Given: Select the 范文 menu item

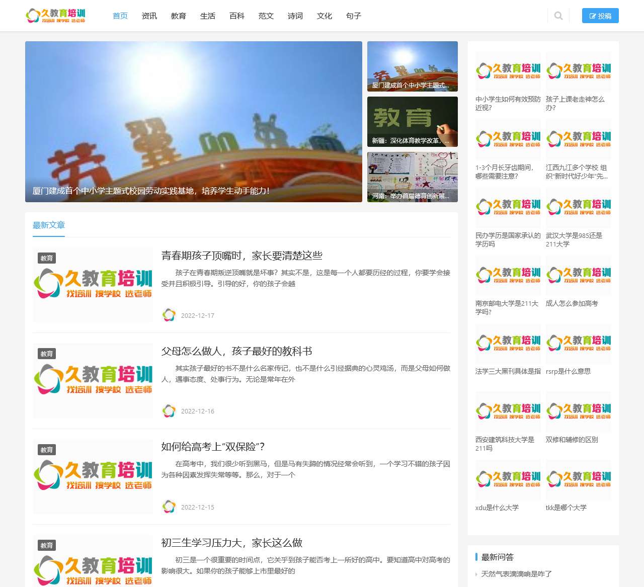Looking at the screenshot, I should coord(266,16).
